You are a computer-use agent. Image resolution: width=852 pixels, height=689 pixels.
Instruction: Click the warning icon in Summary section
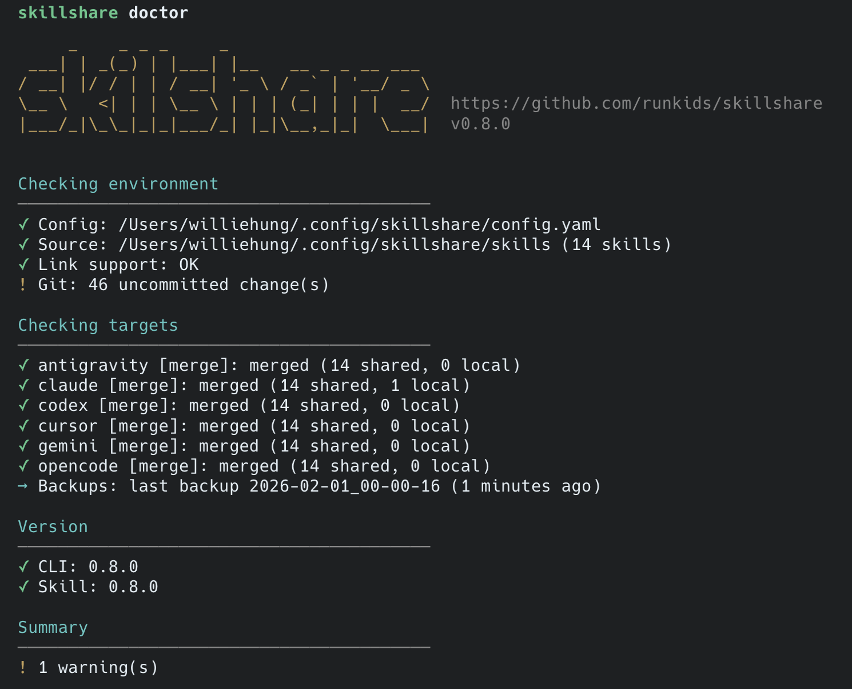coord(23,667)
